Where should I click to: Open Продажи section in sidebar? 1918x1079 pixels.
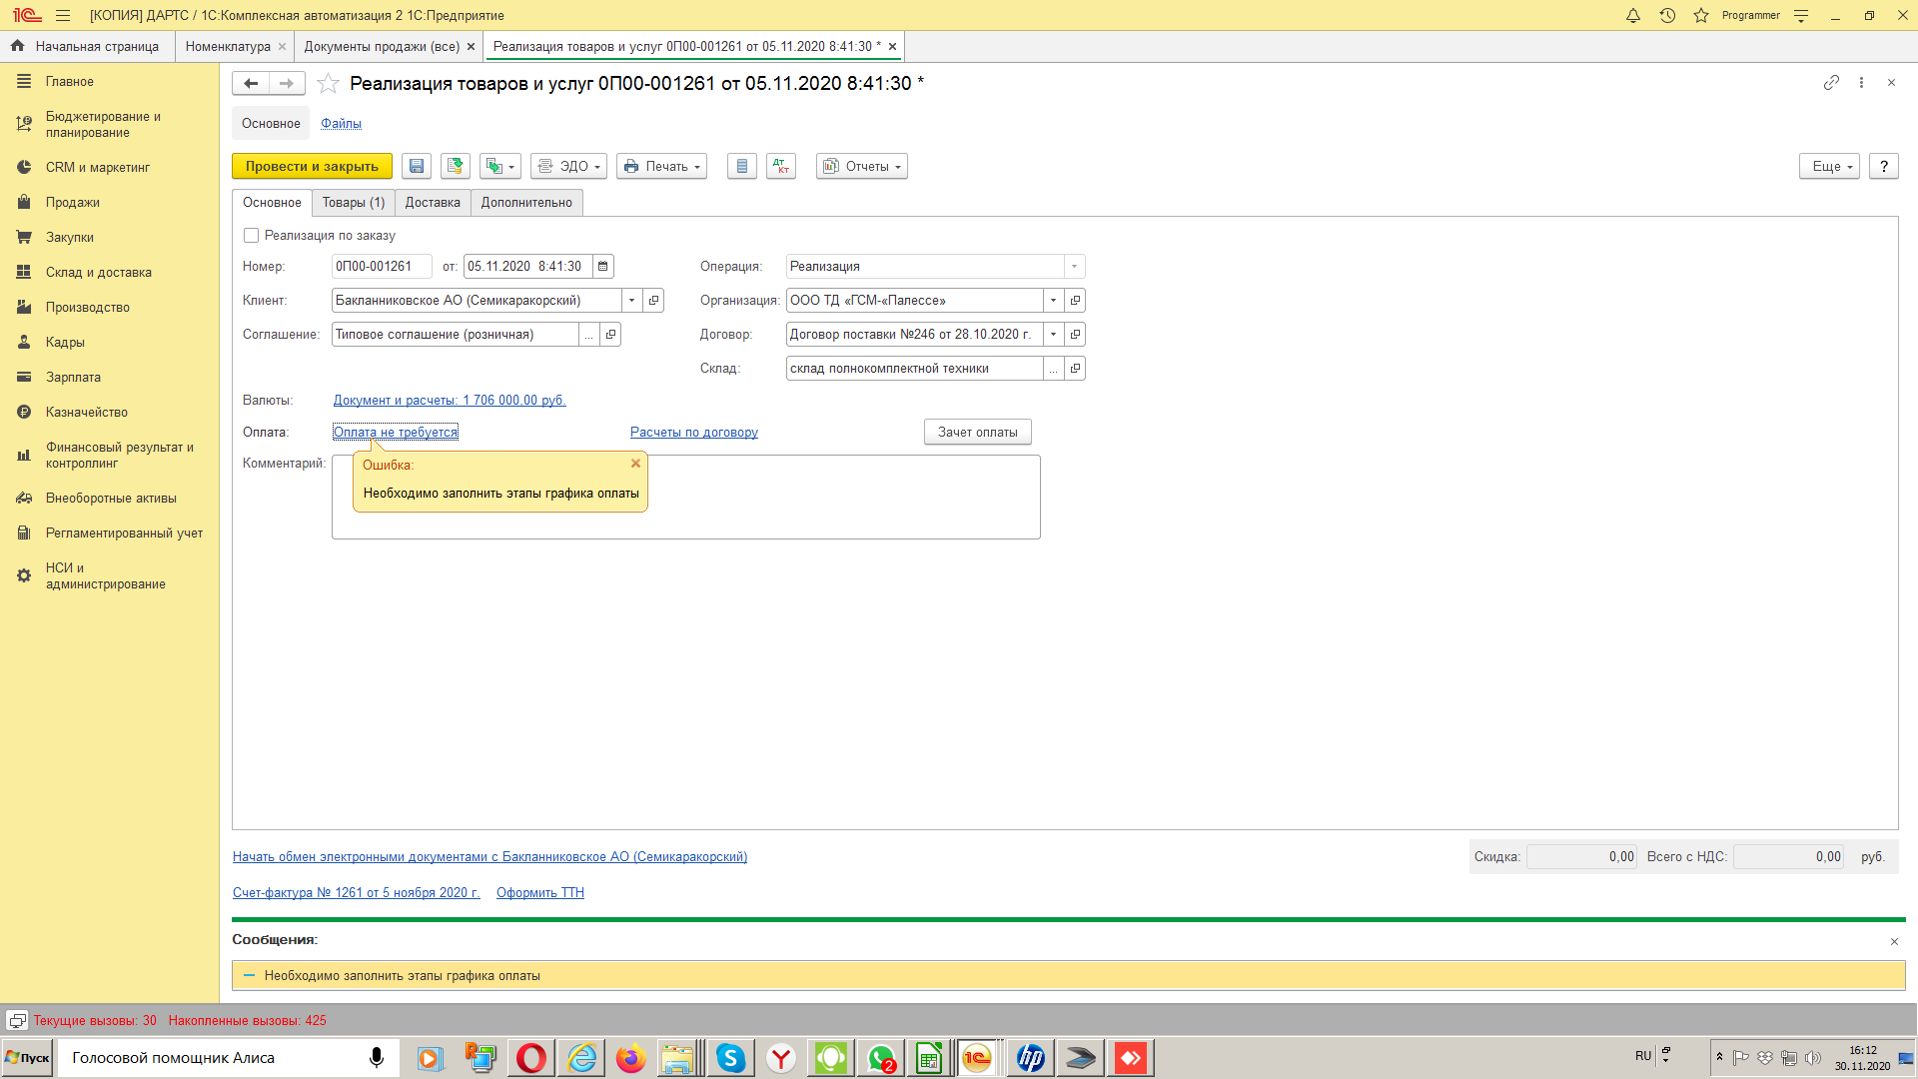pos(73,203)
